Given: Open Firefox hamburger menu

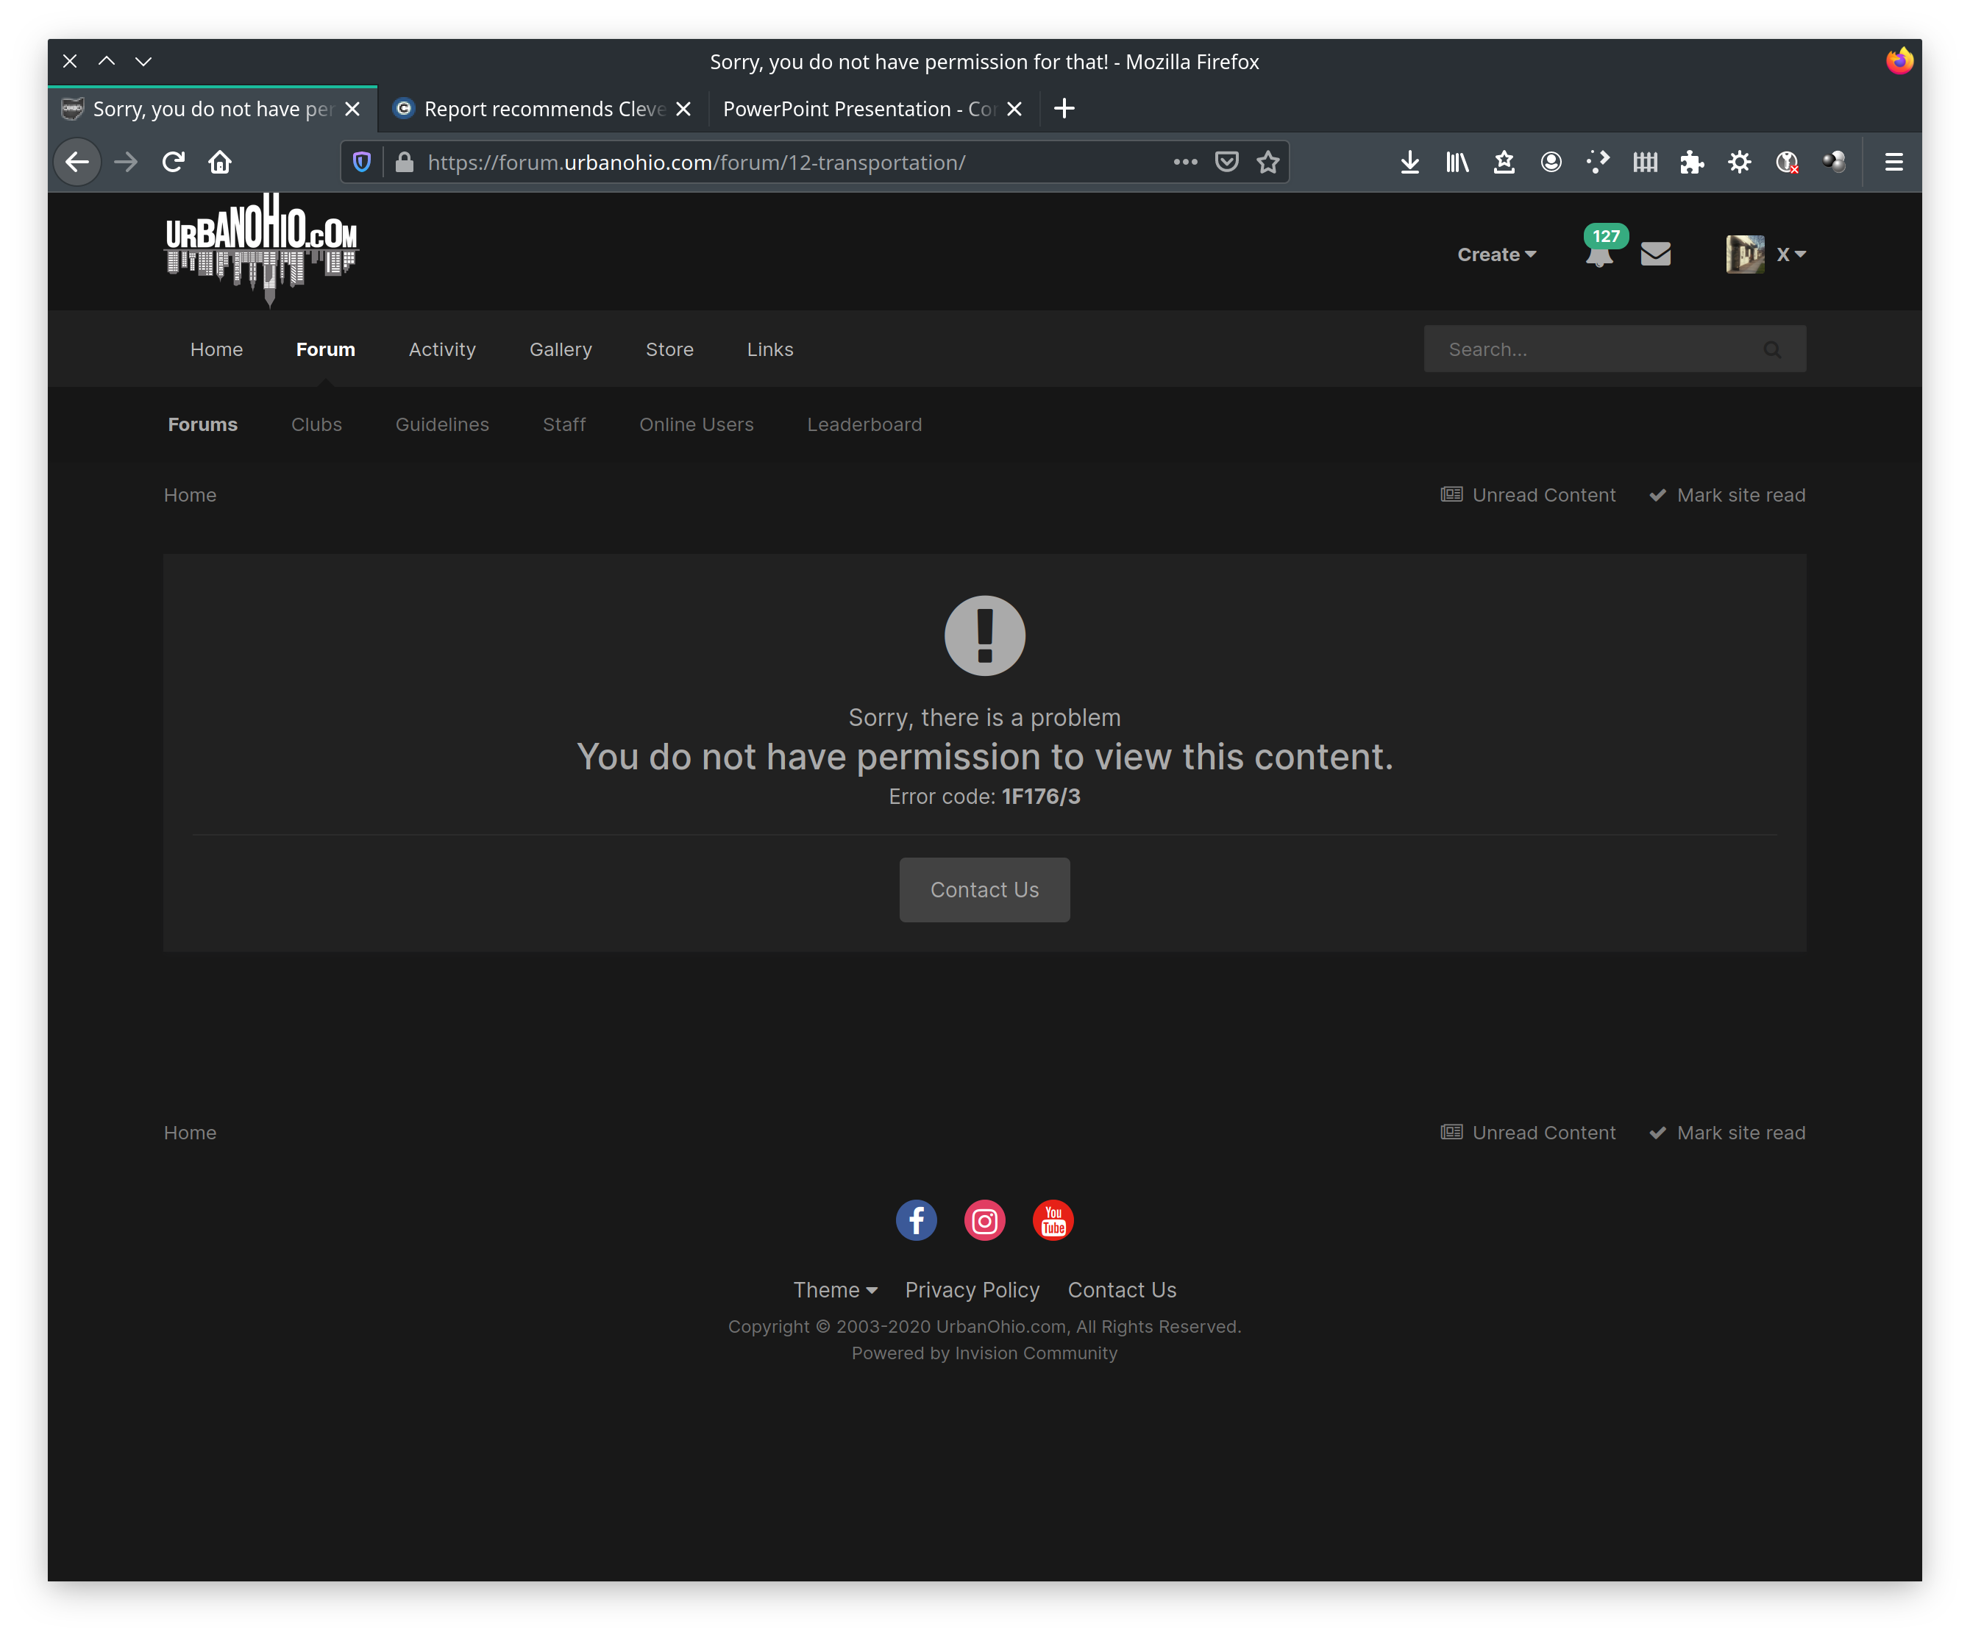Looking at the screenshot, I should [1894, 163].
